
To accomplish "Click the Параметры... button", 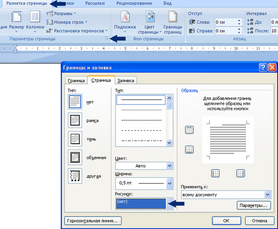I will (x=253, y=205).
